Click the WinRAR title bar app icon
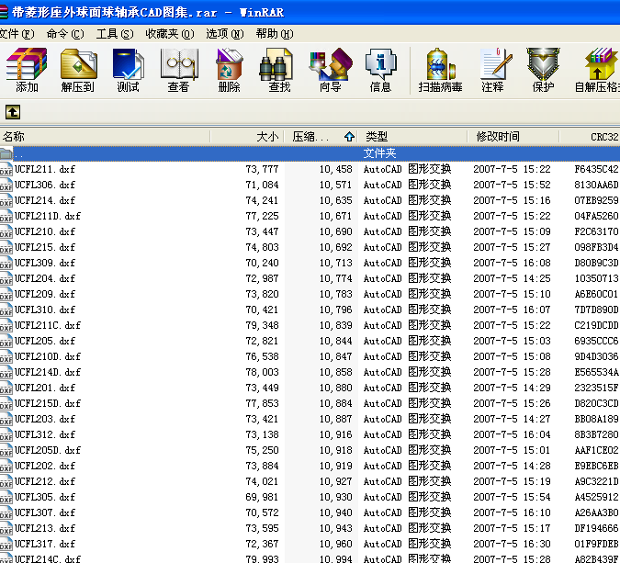 coord(3,12)
